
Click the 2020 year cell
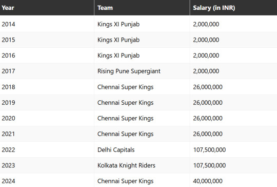[x=8, y=118]
